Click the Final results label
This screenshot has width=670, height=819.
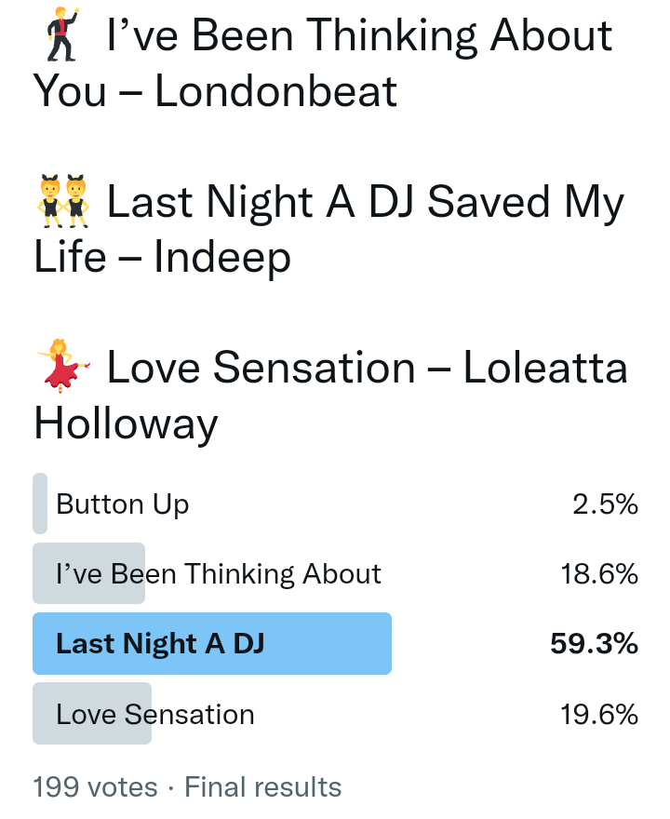(x=263, y=787)
